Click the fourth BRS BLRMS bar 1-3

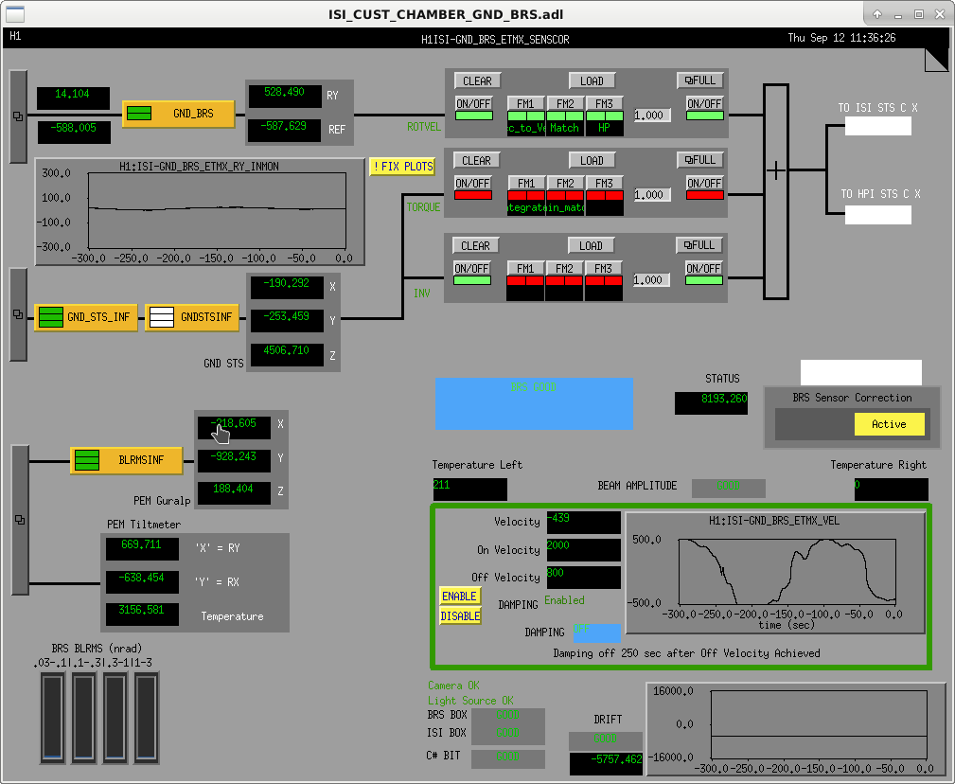(146, 717)
